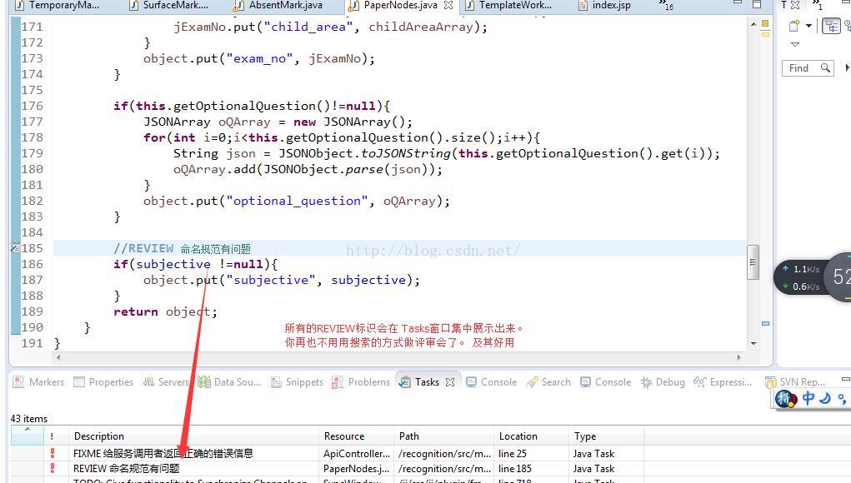Open the Markers view tab
This screenshot has height=483, width=851.
point(38,382)
